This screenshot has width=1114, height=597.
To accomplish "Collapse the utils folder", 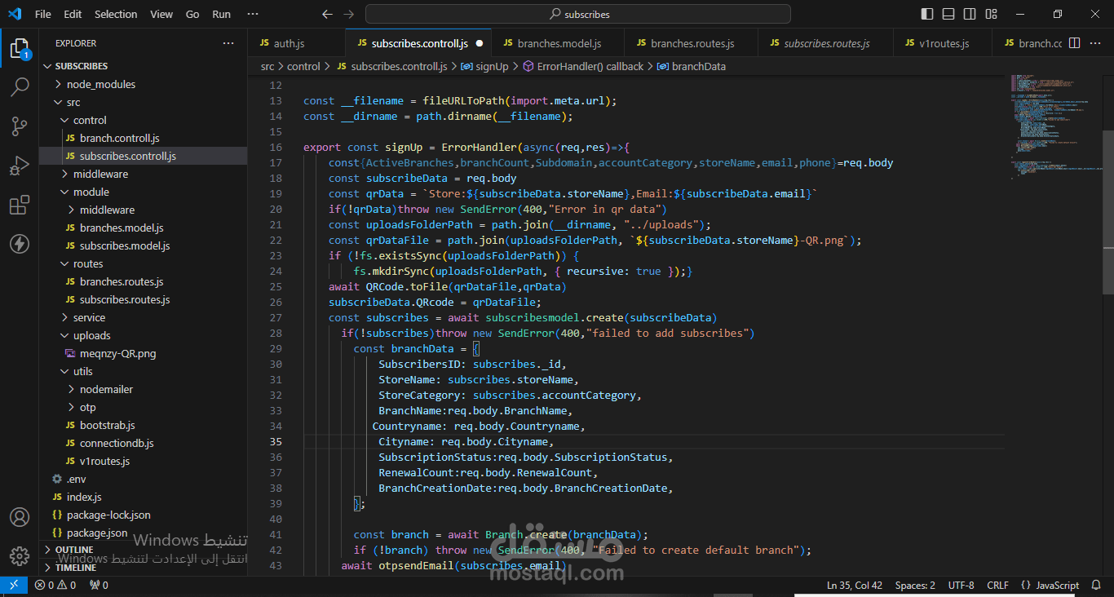I will click(143, 371).
